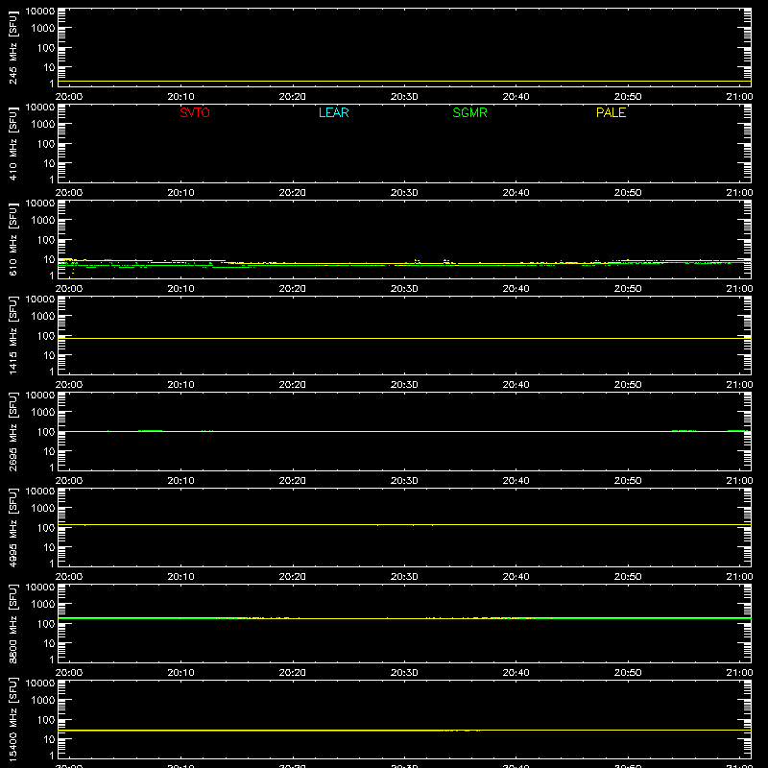Click the 1000 tick label on 4995 MHz panel
This screenshot has width=768, height=768.
tap(43, 509)
